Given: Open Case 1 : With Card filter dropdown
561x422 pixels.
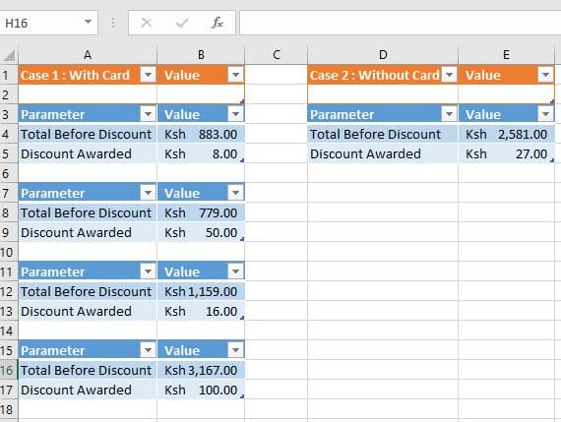Looking at the screenshot, I should click(148, 75).
